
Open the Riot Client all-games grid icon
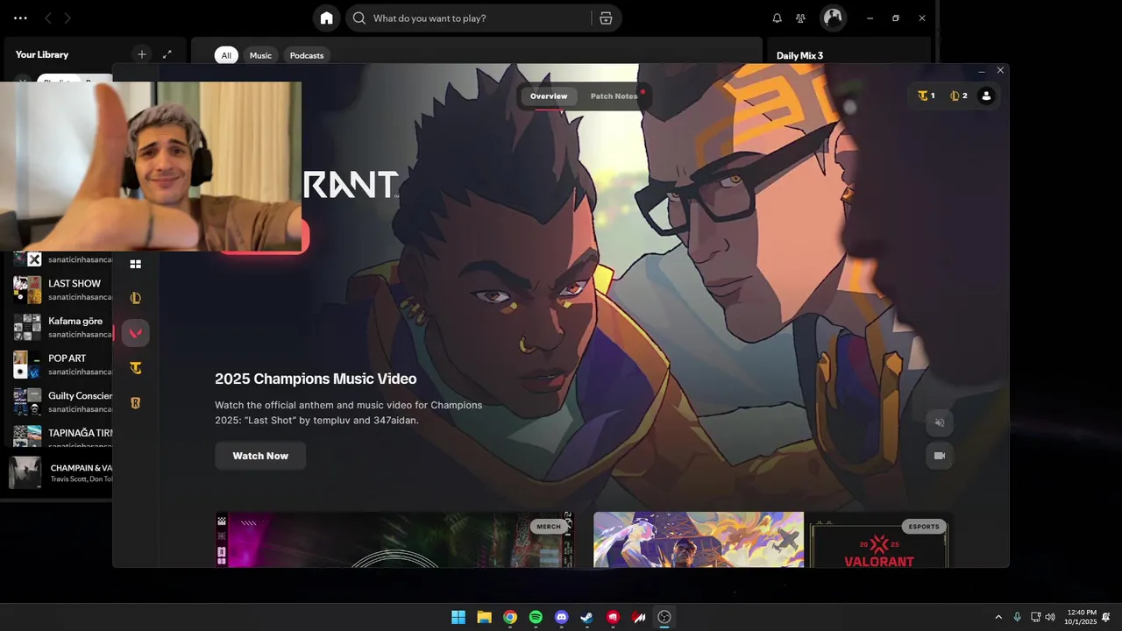[135, 264]
